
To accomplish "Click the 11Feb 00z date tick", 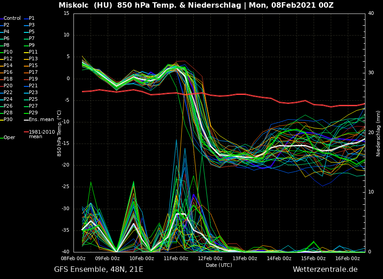I will [176, 259].
